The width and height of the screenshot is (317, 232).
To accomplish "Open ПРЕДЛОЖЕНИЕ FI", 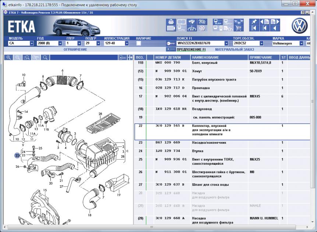I will point(191,50).
